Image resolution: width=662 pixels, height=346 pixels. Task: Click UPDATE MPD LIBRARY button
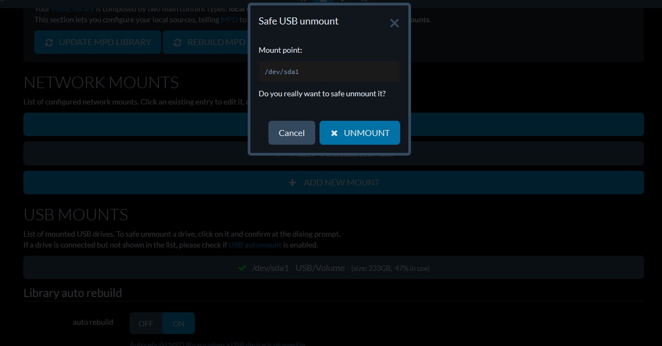pyautogui.click(x=98, y=42)
